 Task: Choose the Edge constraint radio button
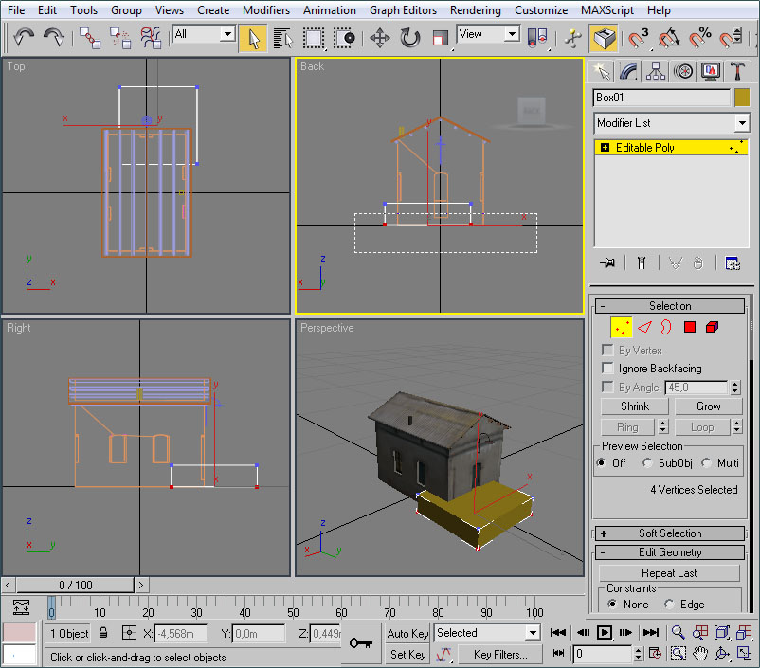pos(669,605)
